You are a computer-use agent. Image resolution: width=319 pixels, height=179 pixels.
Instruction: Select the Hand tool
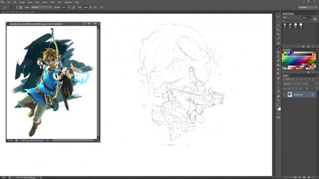click(x=278, y=96)
